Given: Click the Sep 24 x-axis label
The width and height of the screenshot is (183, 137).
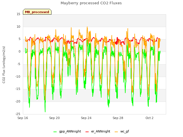Looking at the screenshot, I should click(x=86, y=118).
